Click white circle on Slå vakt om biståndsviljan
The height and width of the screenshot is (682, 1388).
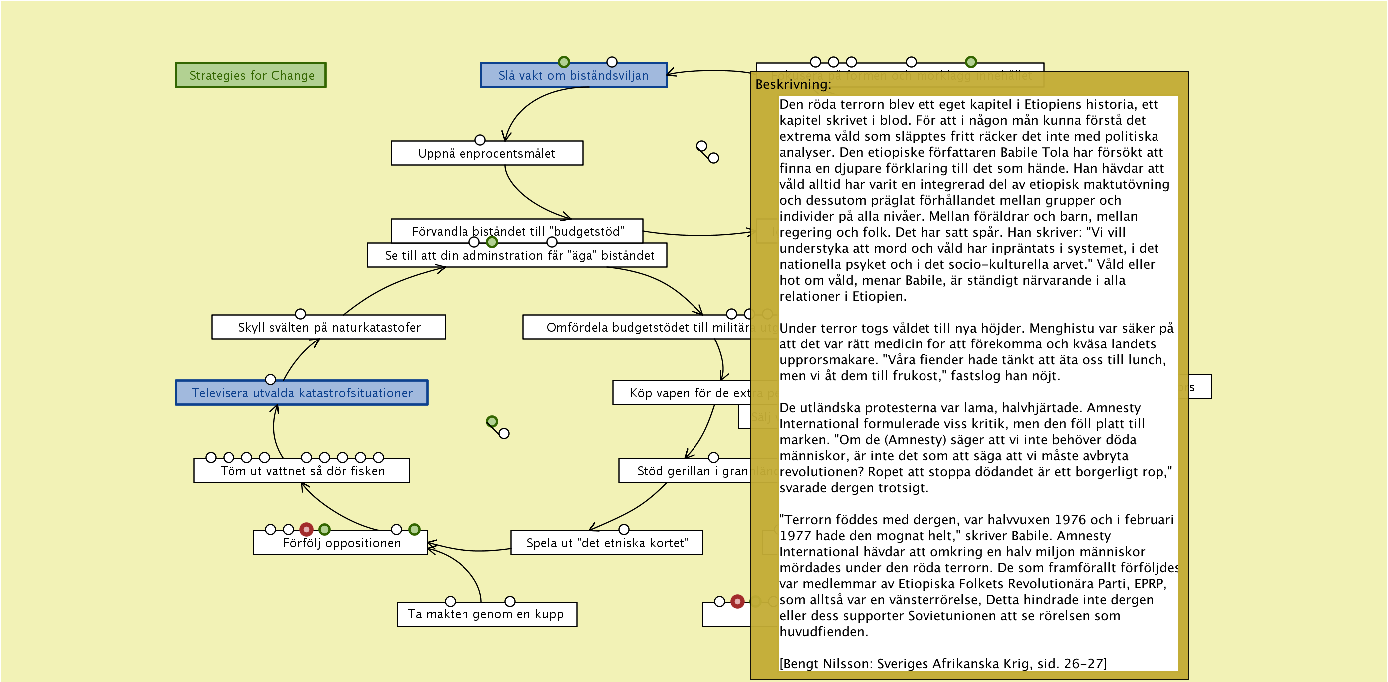pos(612,62)
